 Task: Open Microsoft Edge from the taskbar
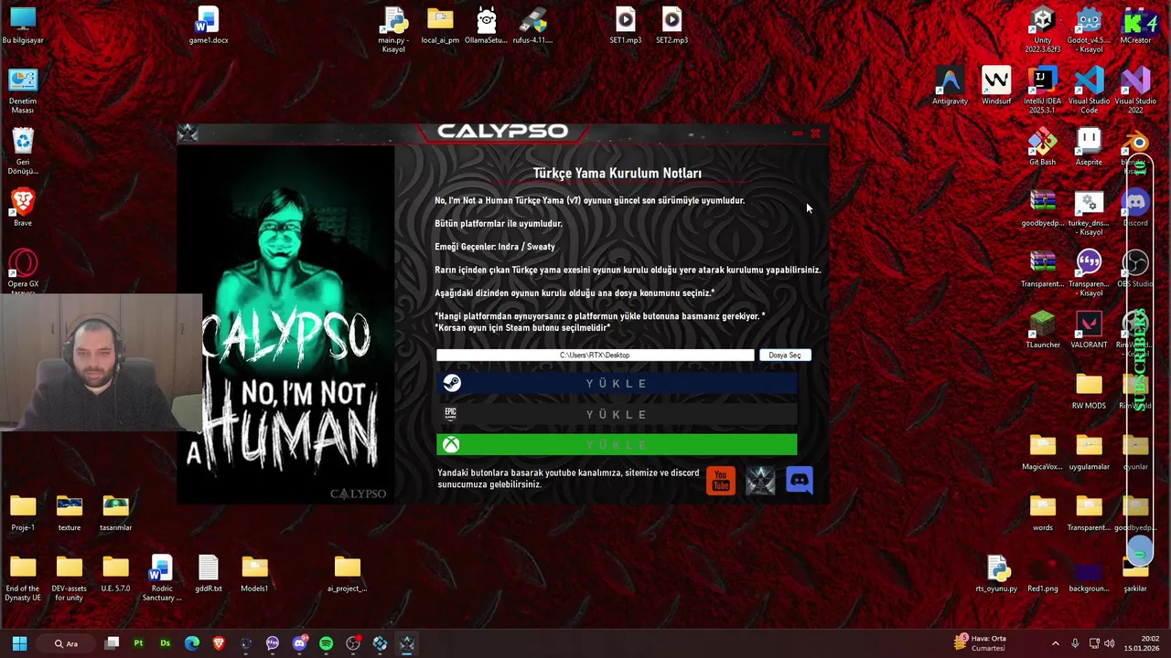[192, 643]
